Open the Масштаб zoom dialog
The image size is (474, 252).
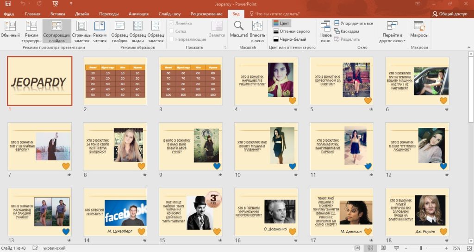click(x=239, y=29)
